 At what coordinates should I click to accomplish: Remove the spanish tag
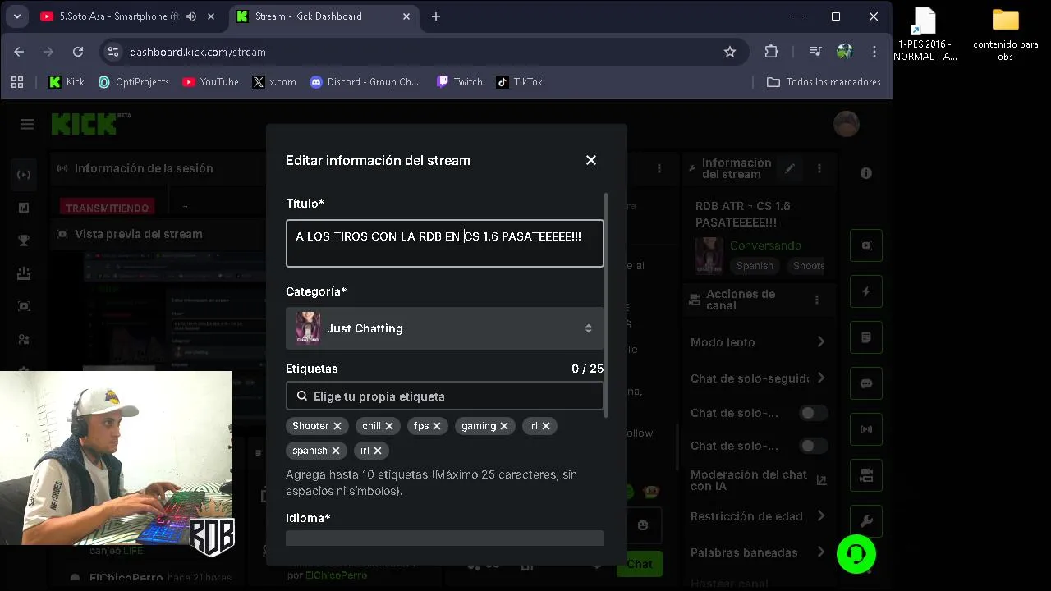pyautogui.click(x=336, y=451)
